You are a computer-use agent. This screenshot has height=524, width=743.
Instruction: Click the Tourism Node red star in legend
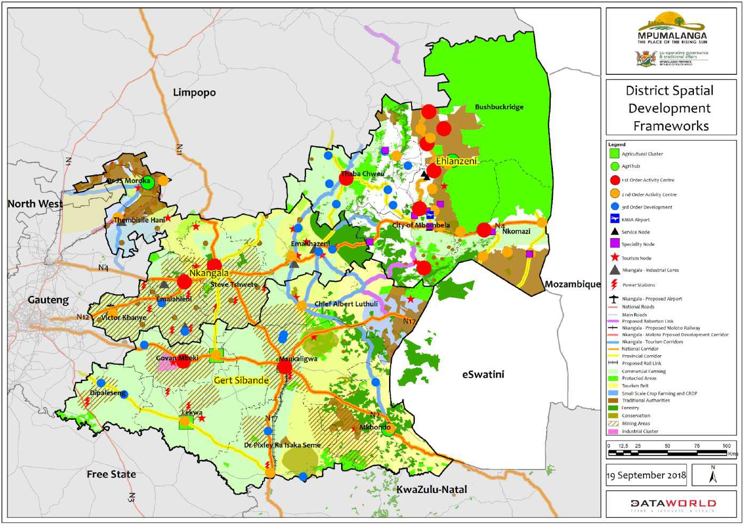tap(615, 257)
